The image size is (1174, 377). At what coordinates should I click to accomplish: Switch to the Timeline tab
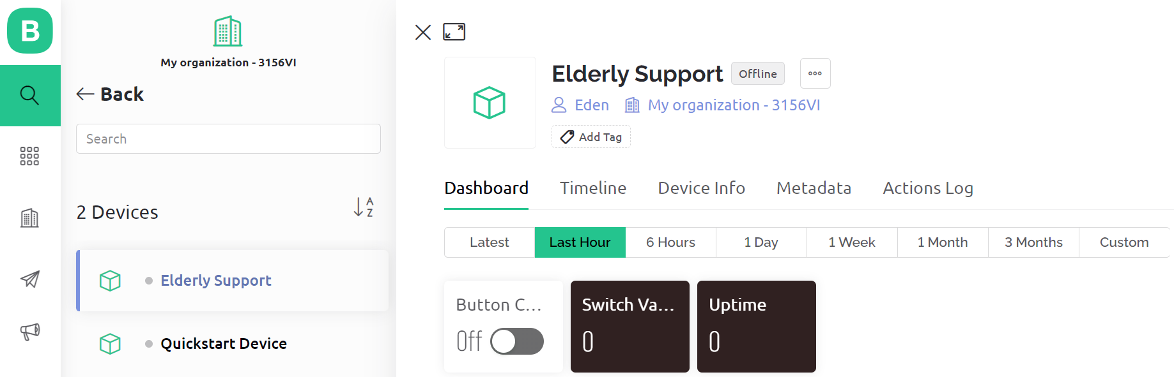click(593, 188)
